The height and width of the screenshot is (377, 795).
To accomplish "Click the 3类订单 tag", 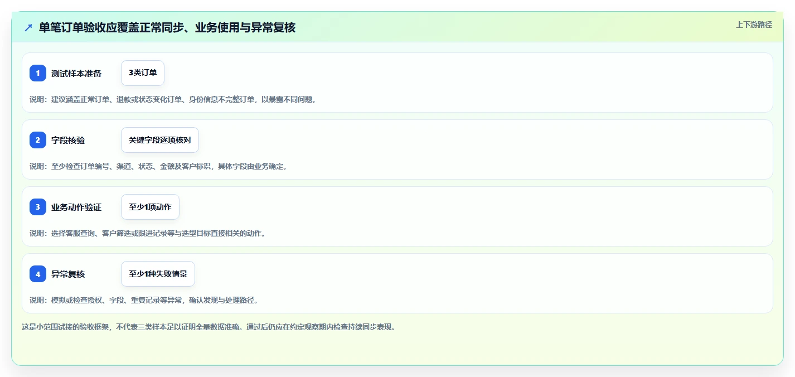I will [x=143, y=73].
